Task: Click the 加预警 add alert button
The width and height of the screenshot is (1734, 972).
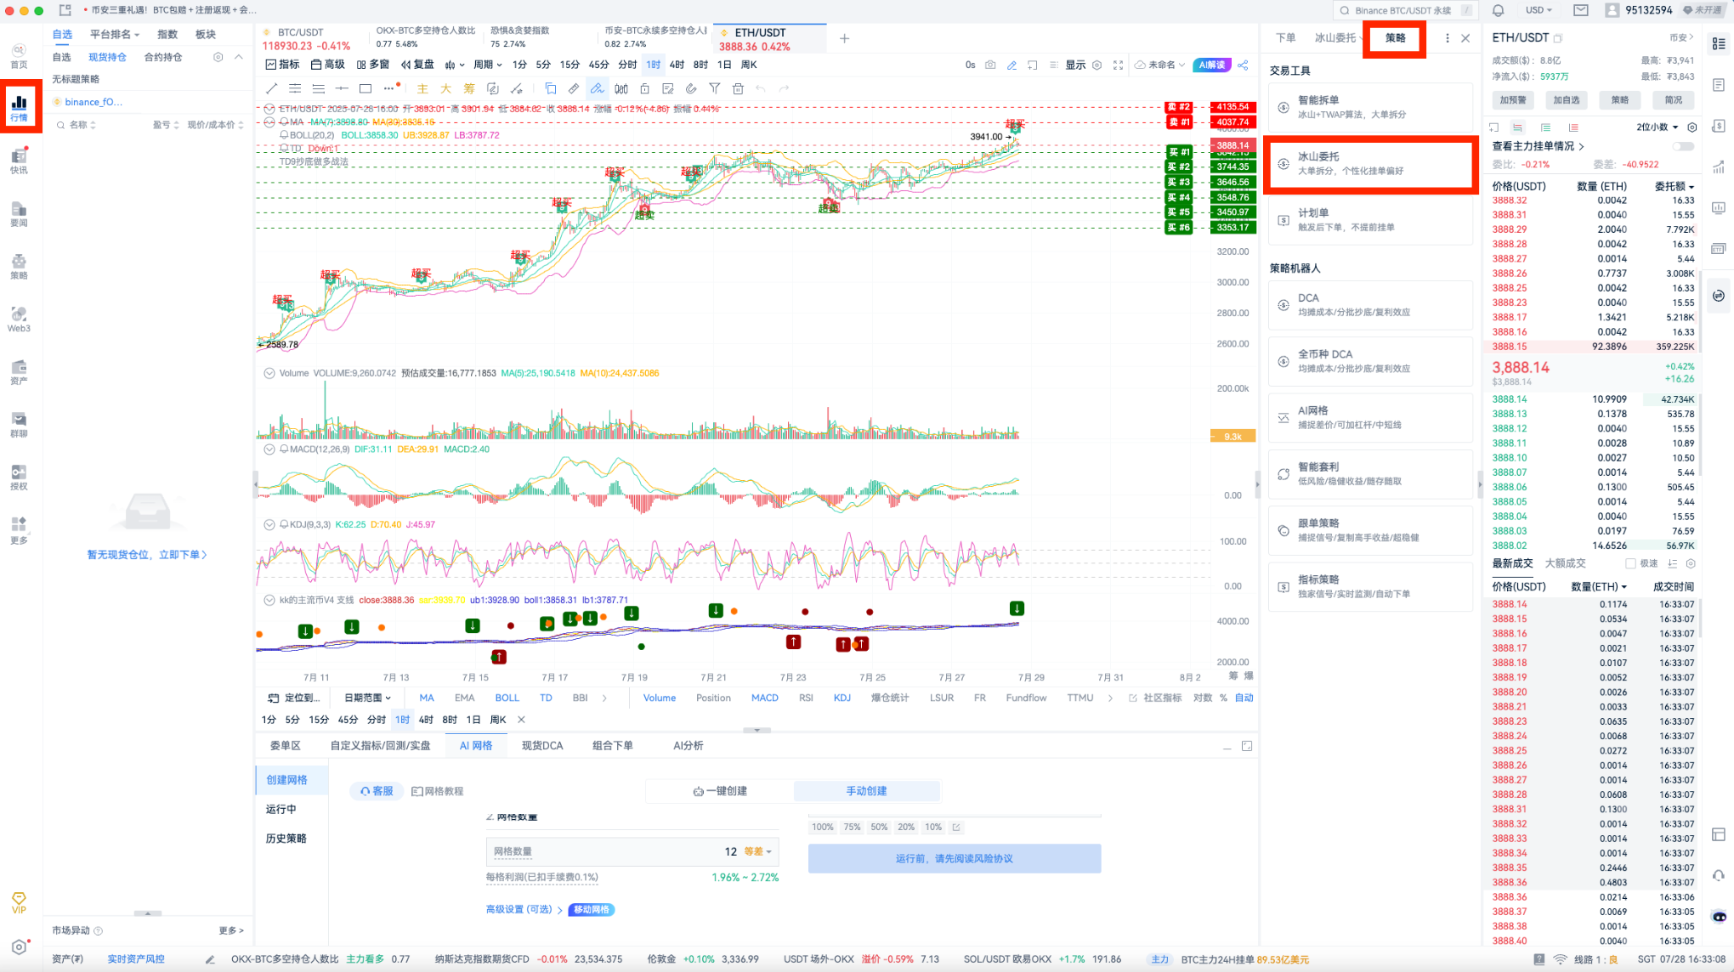Action: [1512, 100]
